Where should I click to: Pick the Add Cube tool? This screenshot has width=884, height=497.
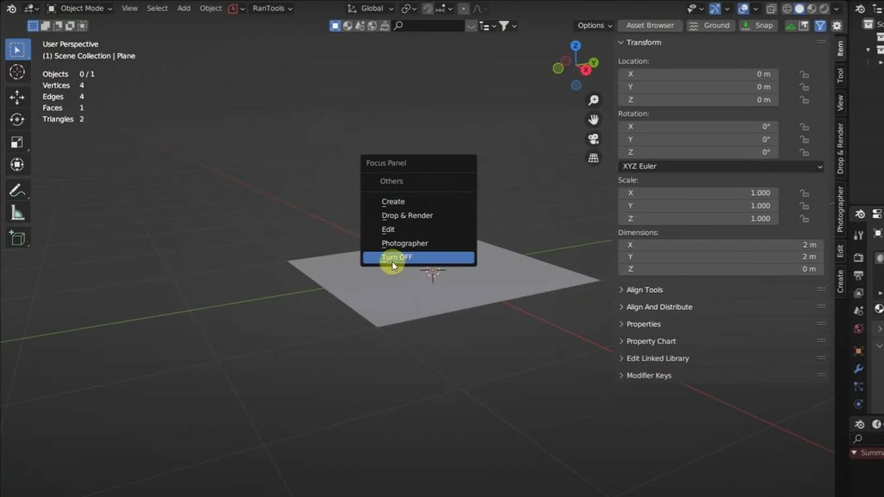[17, 238]
